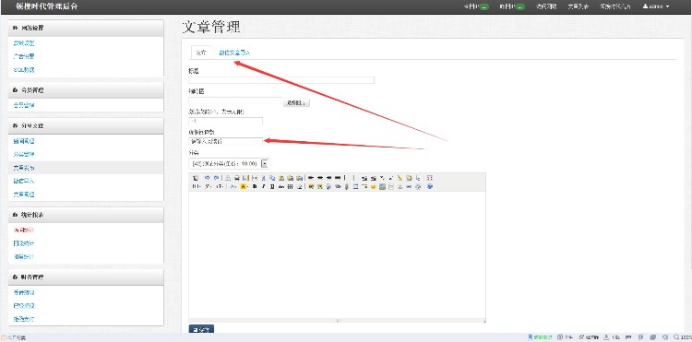Toggle Strikethrough formatting in the editor
The width and height of the screenshot is (692, 342).
[281, 186]
